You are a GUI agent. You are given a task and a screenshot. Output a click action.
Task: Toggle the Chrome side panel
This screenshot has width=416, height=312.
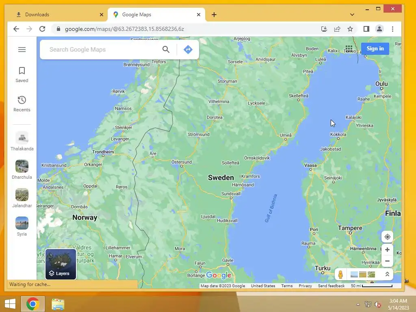(x=366, y=29)
